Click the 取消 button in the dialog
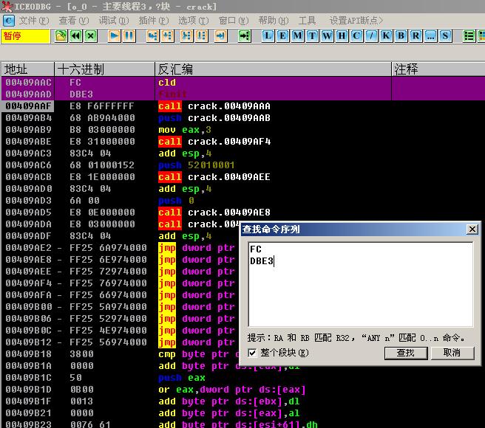 click(x=452, y=353)
